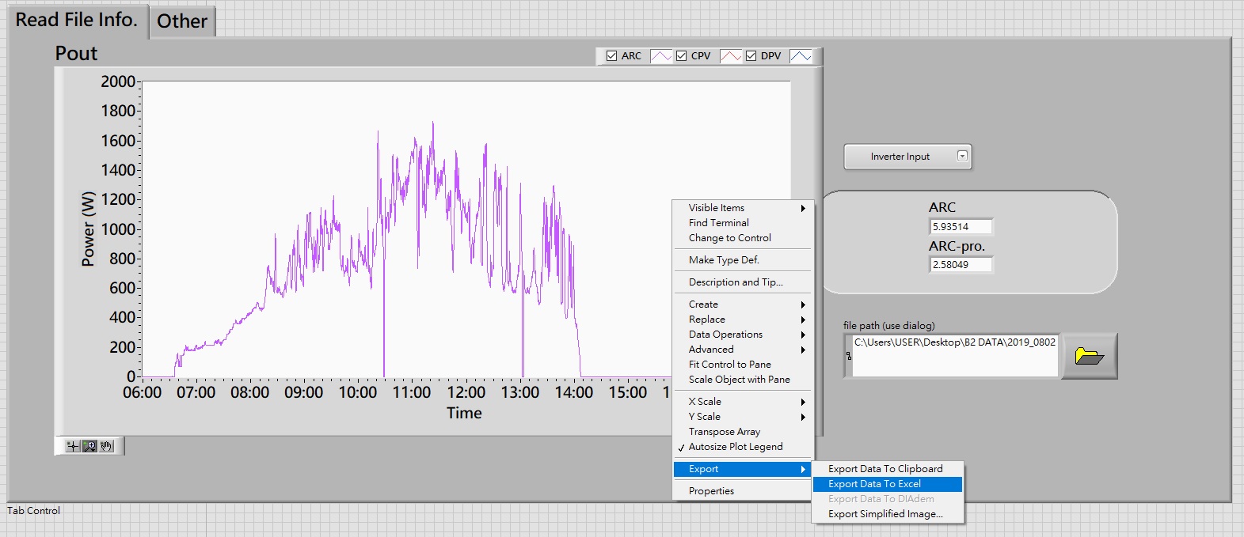The width and height of the screenshot is (1244, 537).
Task: Open the Inverter Input dropdown
Action: 907,157
